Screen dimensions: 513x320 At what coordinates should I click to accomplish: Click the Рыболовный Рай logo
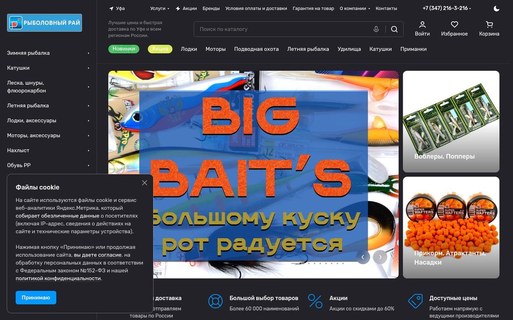coord(44,23)
